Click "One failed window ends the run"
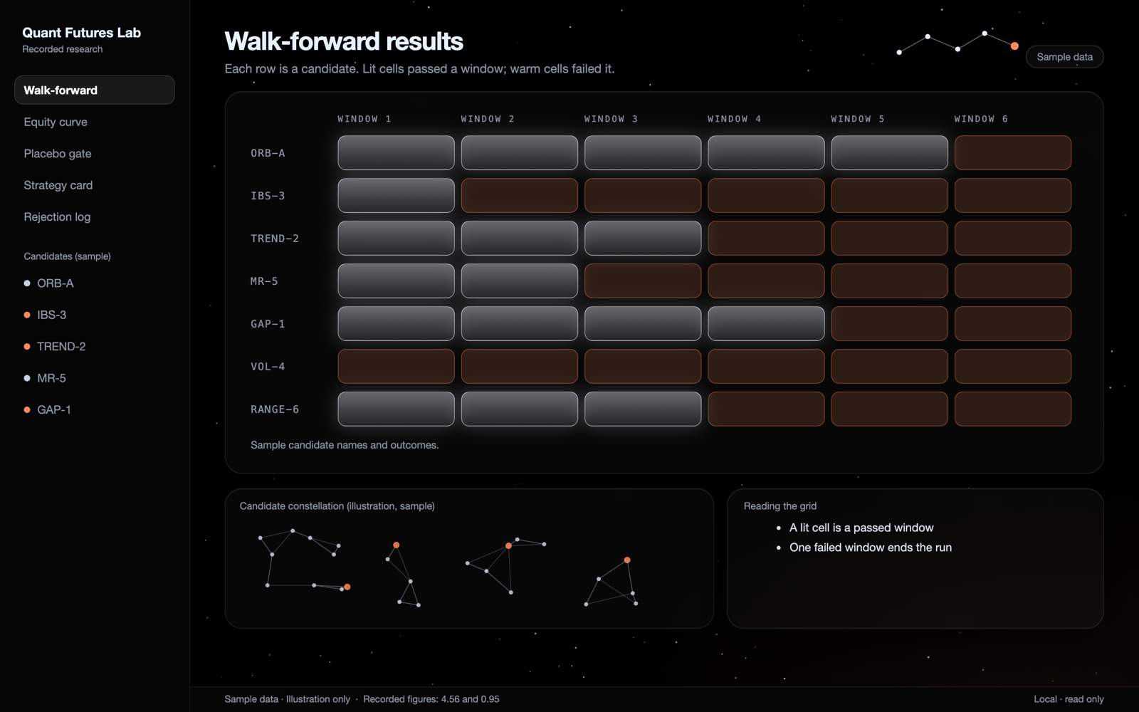Screen dimensions: 1139x712 [x=870, y=548]
